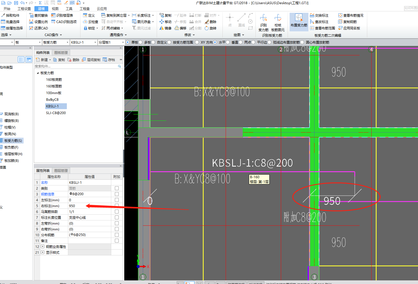The image size is (418, 284).
Task: Click the 右标注(mm) value cell 950
Action: [x=89, y=206]
